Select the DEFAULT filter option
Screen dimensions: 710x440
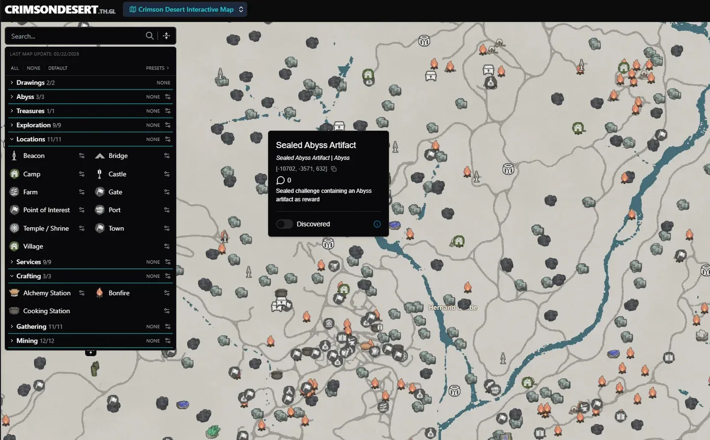(58, 68)
